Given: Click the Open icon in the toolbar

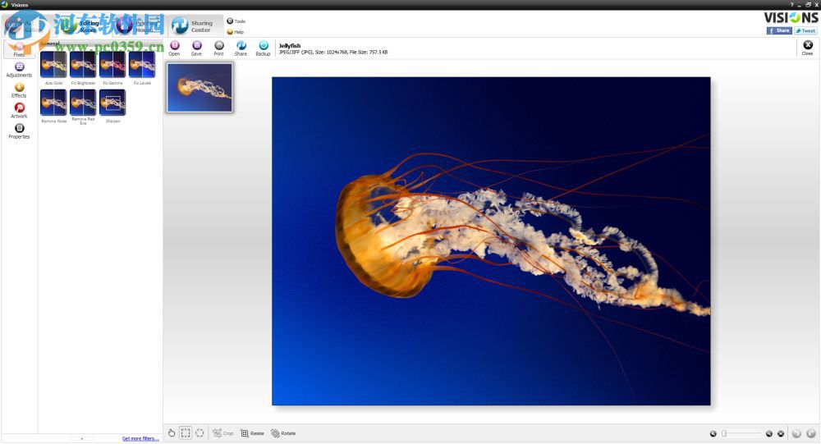Looking at the screenshot, I should coord(174,46).
